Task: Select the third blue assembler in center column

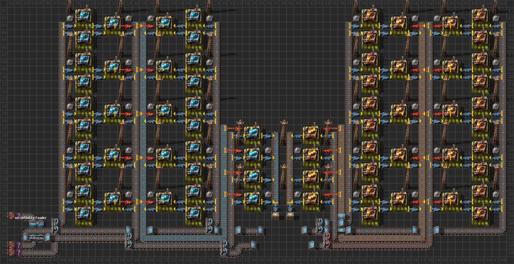Action: pyautogui.click(x=253, y=177)
